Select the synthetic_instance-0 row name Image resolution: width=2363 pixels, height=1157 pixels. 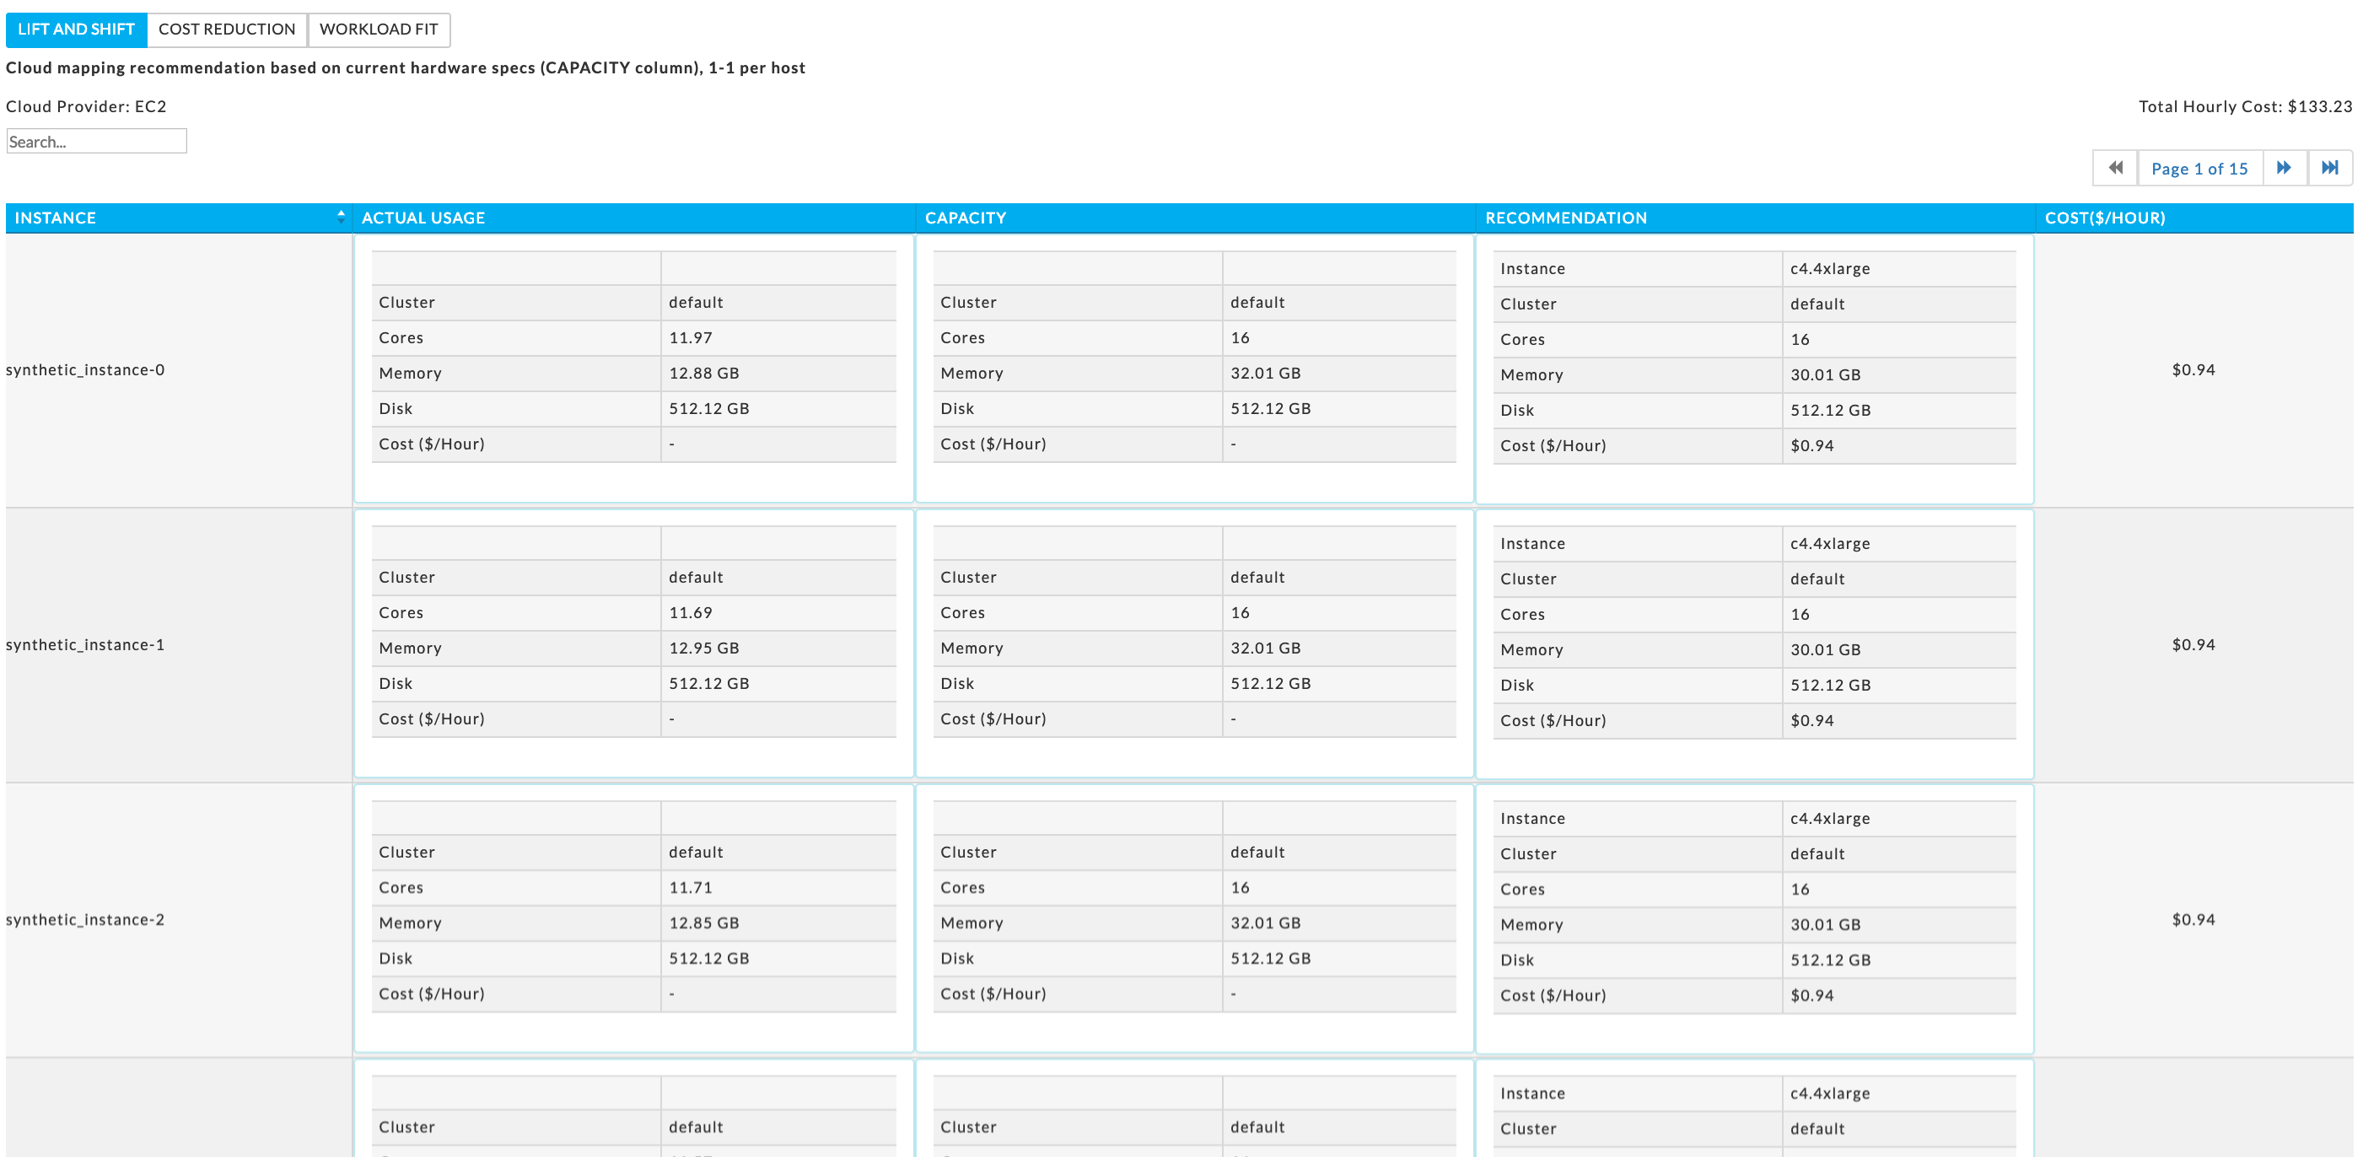(x=85, y=369)
